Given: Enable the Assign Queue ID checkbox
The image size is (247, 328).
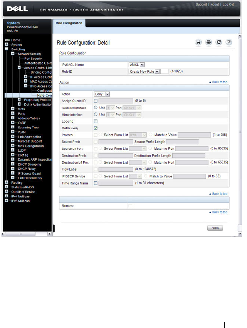Looking at the screenshot, I should coord(96,101).
